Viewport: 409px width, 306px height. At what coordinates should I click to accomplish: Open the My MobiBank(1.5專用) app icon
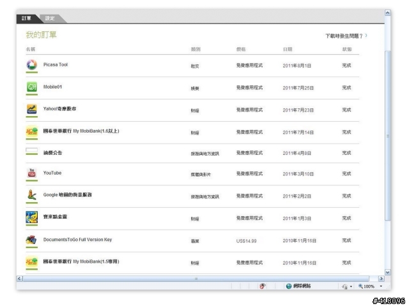(x=32, y=262)
